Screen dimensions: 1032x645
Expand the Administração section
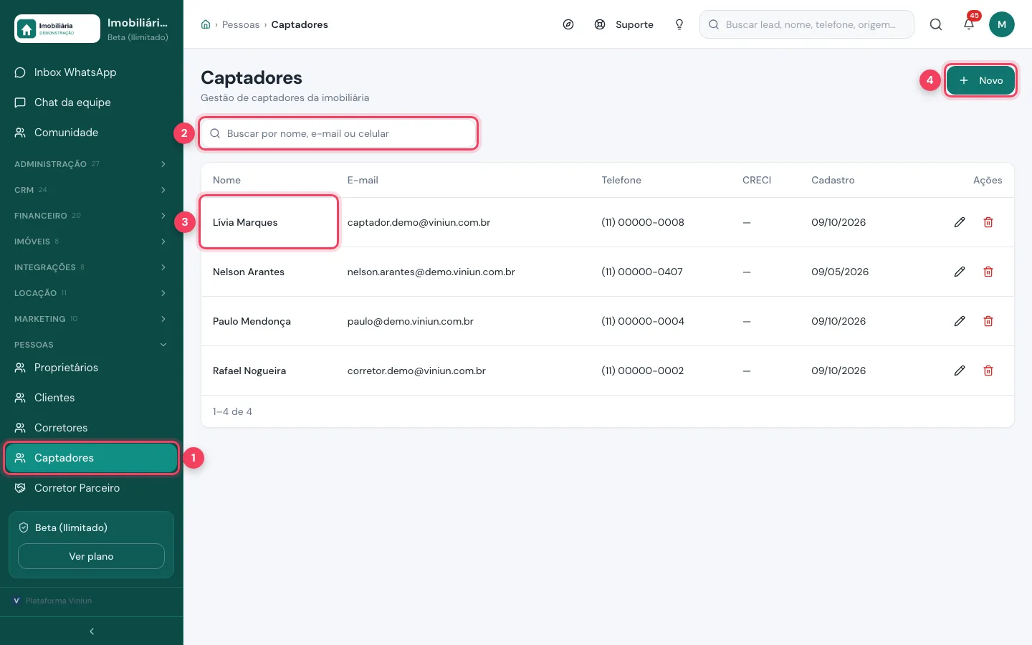pos(92,164)
